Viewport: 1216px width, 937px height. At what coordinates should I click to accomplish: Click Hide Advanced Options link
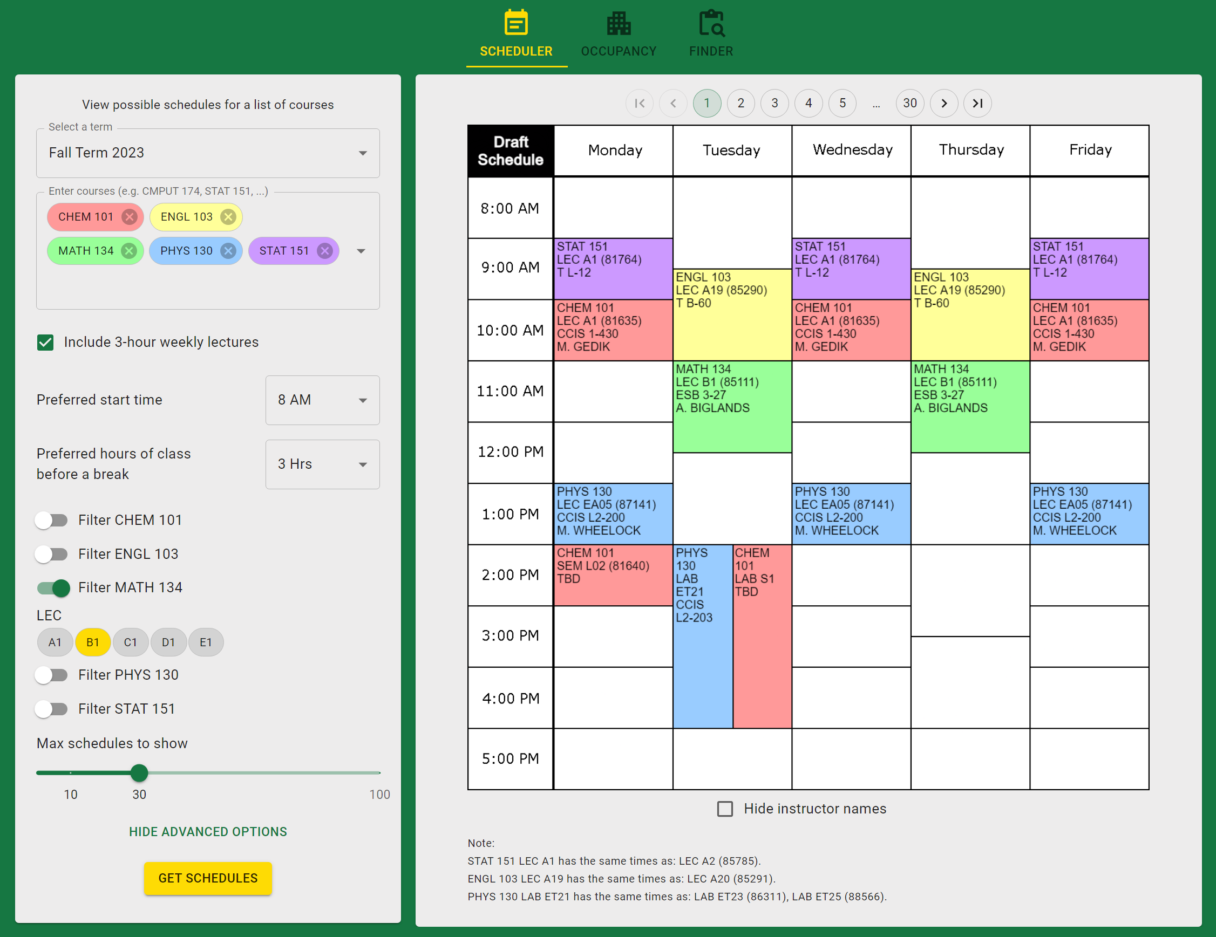point(208,831)
